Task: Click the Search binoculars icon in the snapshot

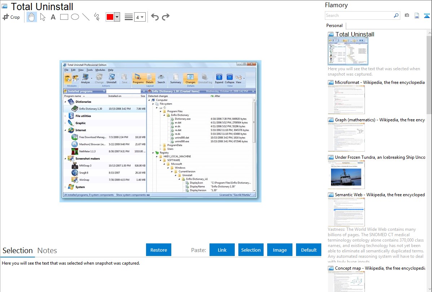Action: pyautogui.click(x=161, y=78)
